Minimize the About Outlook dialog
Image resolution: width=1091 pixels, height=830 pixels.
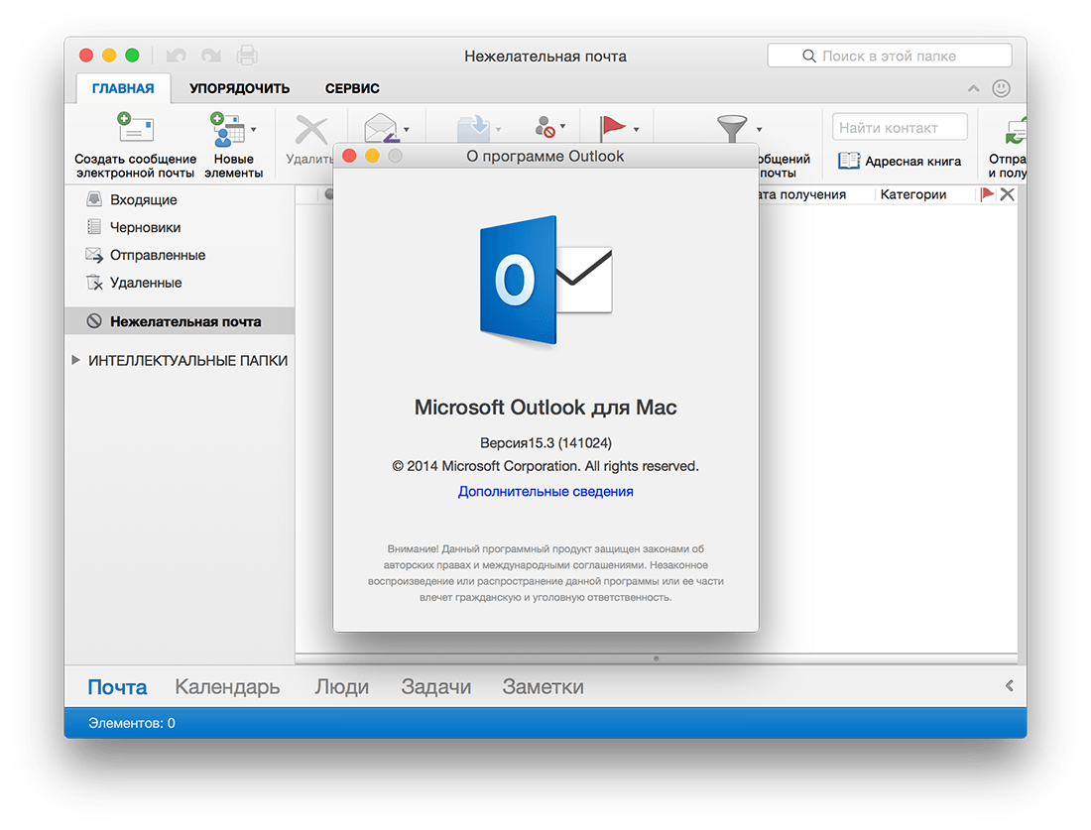pyautogui.click(x=372, y=156)
